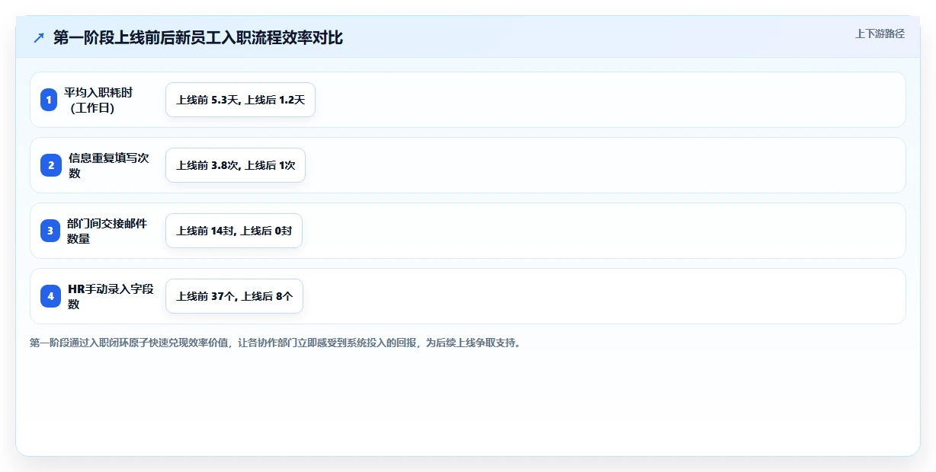Click the footnote starting with 第一阶段通过入职闭环原子

point(275,343)
